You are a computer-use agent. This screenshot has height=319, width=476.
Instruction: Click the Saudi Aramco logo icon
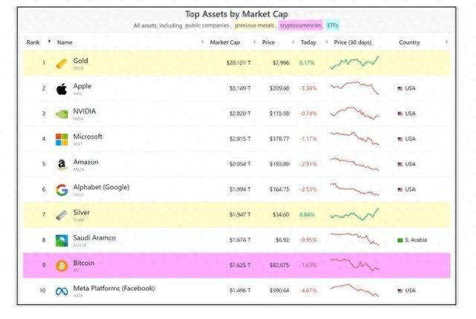coord(62,240)
